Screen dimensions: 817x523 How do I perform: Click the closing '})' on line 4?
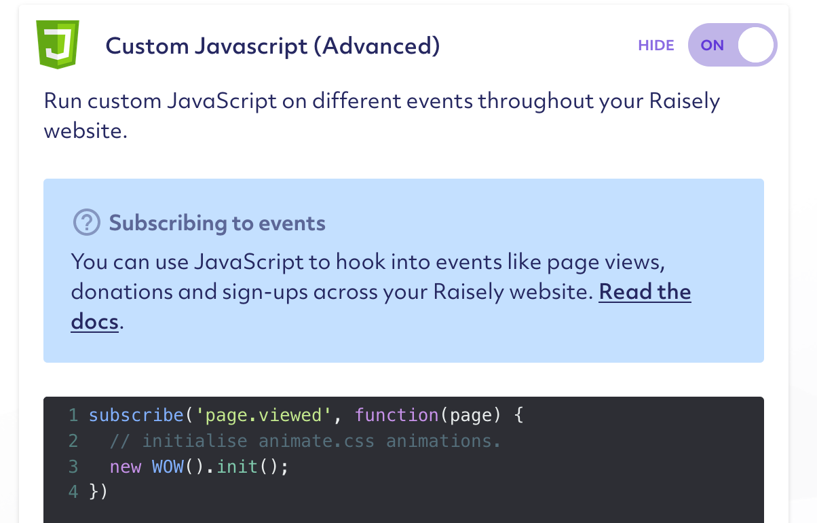[x=98, y=492]
